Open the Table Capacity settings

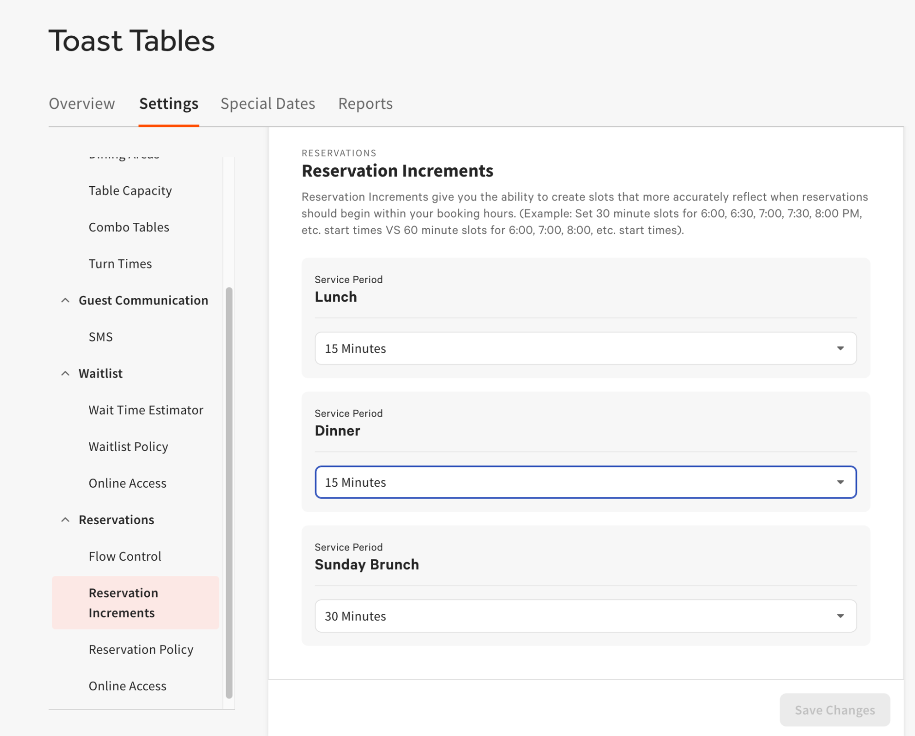[130, 190]
